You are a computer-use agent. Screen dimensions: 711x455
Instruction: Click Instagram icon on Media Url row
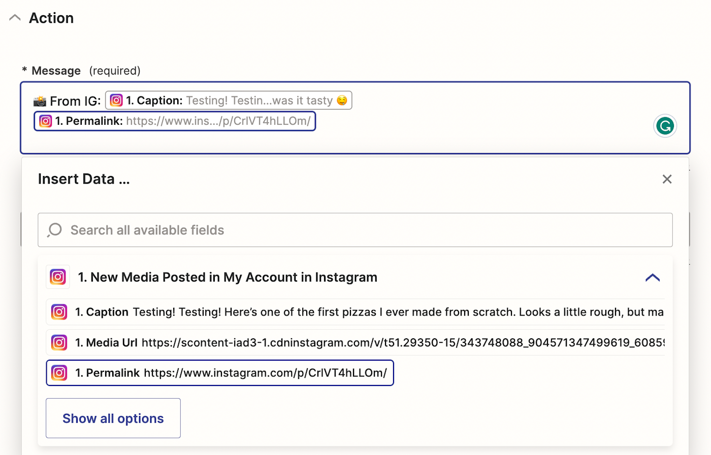tap(59, 342)
